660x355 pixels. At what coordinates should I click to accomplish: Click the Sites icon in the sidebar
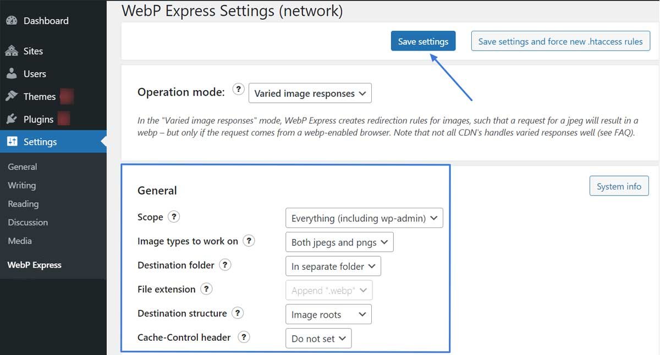(12, 51)
